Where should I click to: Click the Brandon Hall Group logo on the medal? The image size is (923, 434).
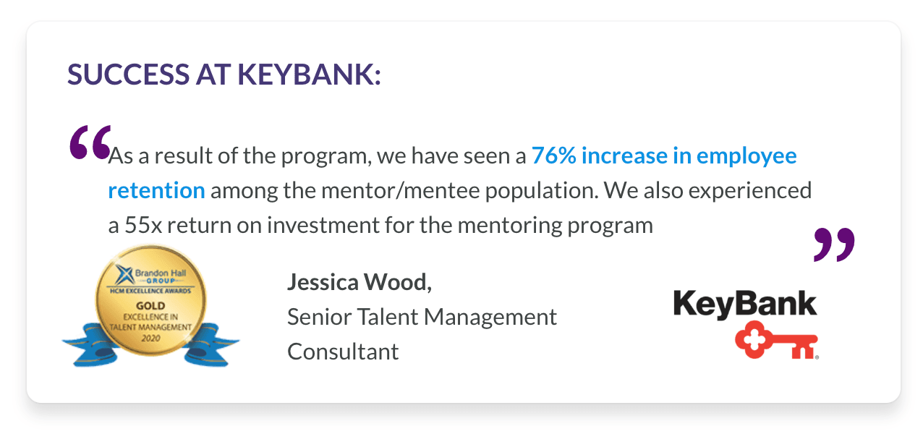tap(150, 273)
